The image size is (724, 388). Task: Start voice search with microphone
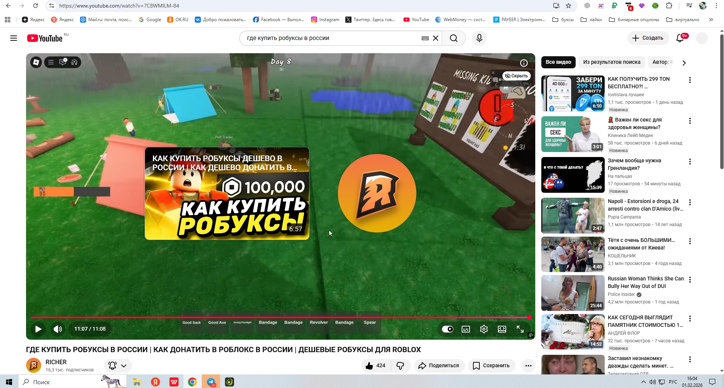coord(479,38)
